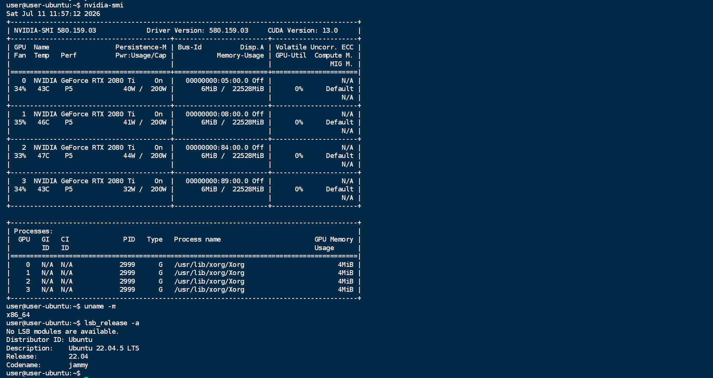Image resolution: width=713 pixels, height=378 pixels.
Task: Click 'CUDA Version: 13.0' text
Action: tap(303, 30)
